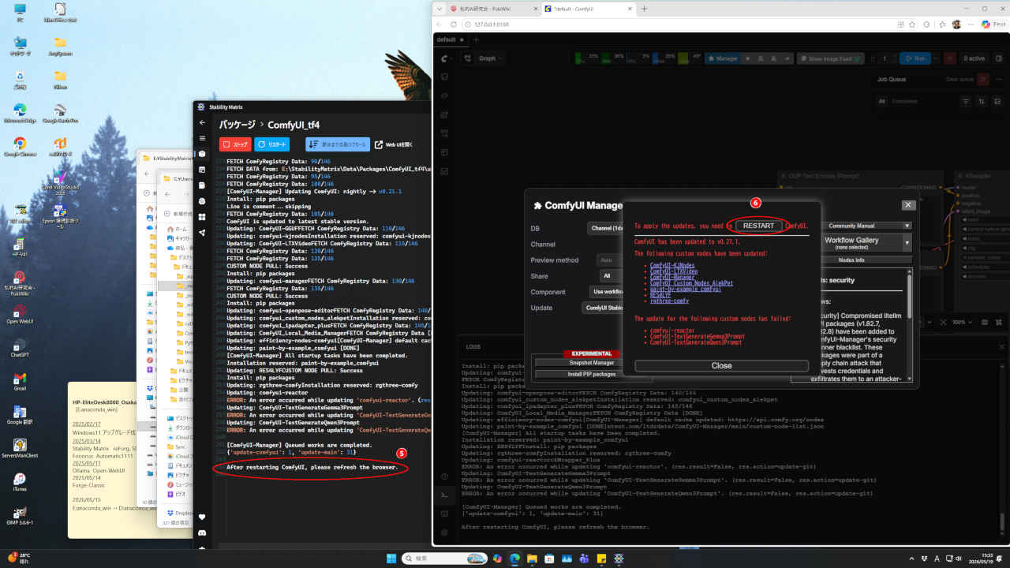This screenshot has width=1010, height=568.
Task: Open the paper-plane icon in Stability Matrix sidebar
Action: coord(202,233)
